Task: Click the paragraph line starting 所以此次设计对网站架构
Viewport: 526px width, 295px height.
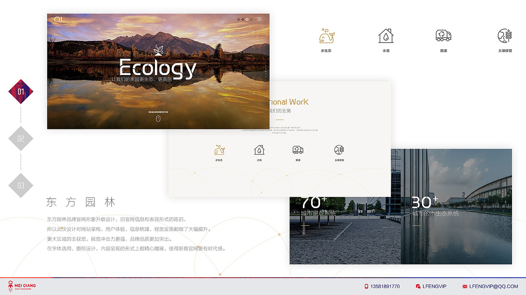Action: point(129,229)
